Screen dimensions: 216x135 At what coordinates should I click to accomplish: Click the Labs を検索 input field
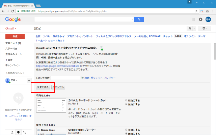65,78
